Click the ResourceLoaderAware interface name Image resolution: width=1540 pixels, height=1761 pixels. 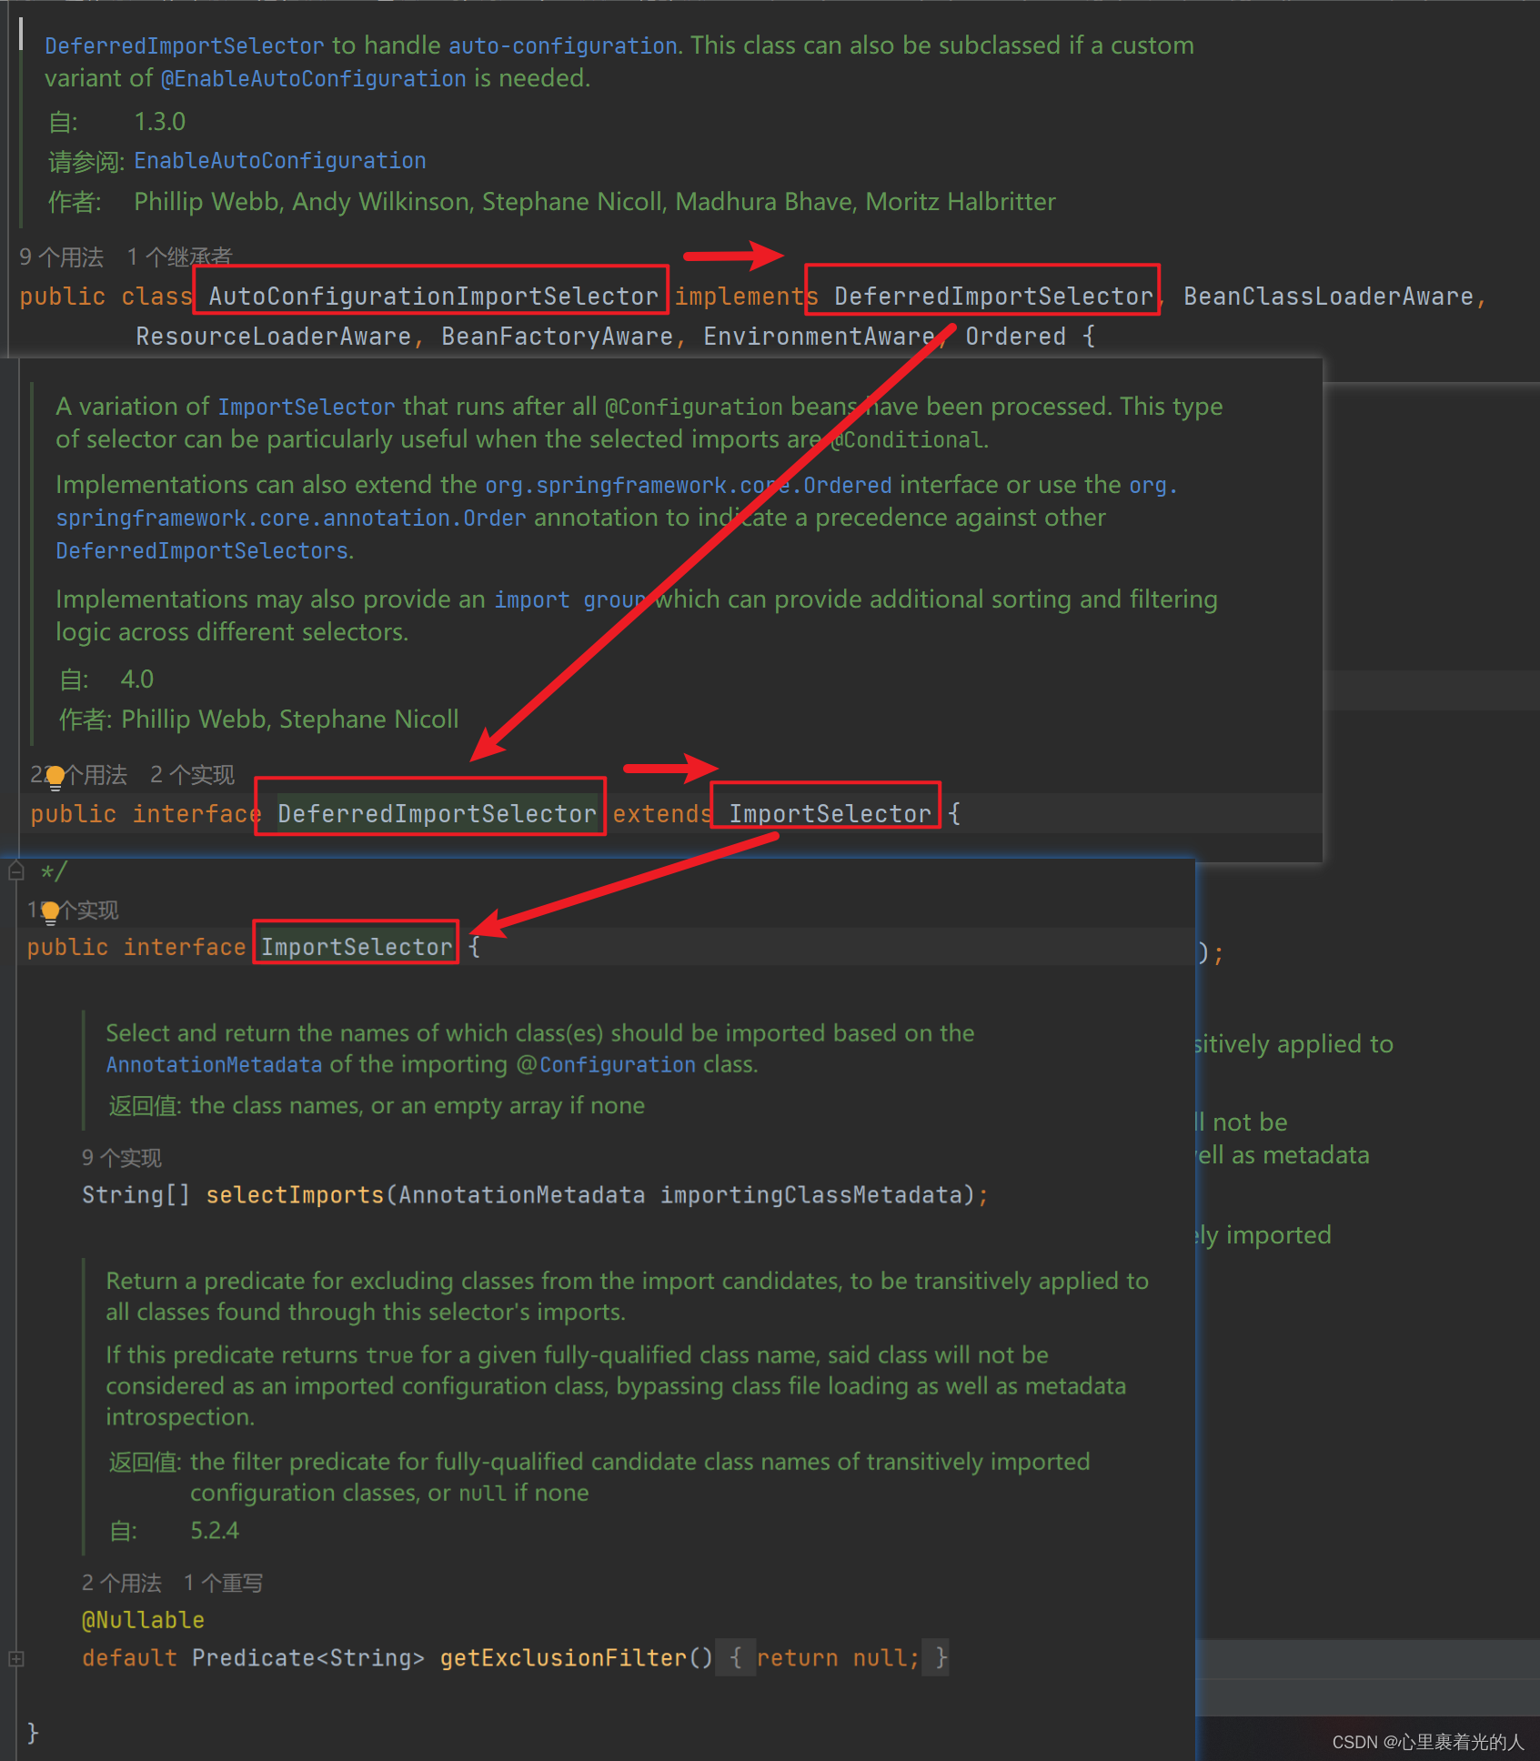pyautogui.click(x=274, y=337)
